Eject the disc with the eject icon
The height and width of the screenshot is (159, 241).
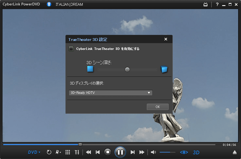coord(234,152)
